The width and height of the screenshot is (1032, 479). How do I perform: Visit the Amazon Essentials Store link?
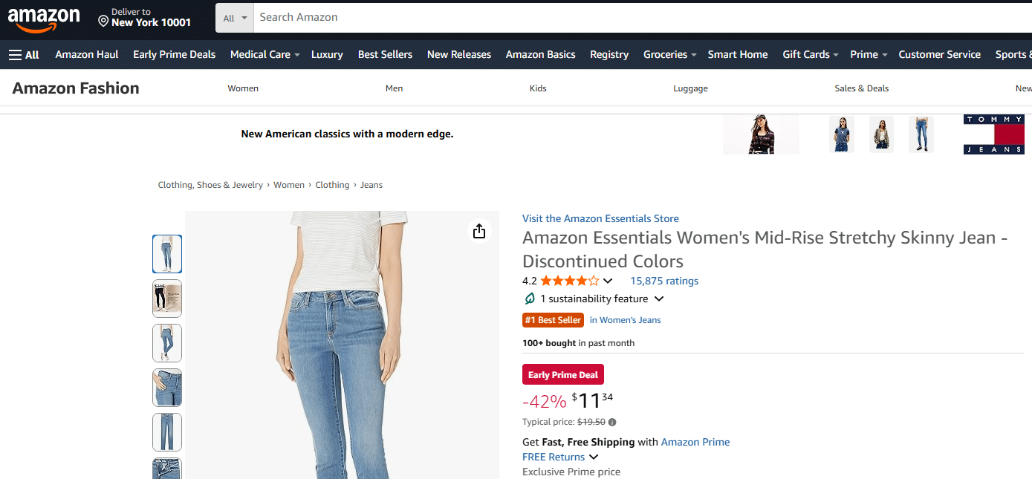click(600, 218)
